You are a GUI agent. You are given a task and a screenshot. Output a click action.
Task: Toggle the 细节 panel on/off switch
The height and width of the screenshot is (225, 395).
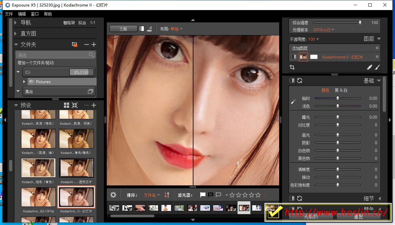pyautogui.click(x=292, y=198)
